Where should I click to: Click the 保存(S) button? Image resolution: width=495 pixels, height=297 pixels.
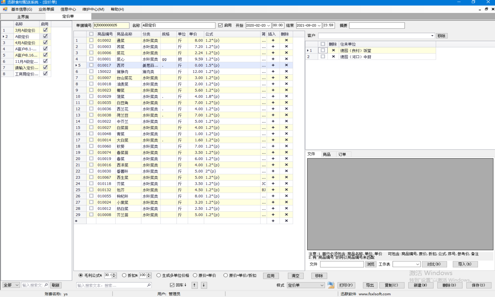click(478, 285)
